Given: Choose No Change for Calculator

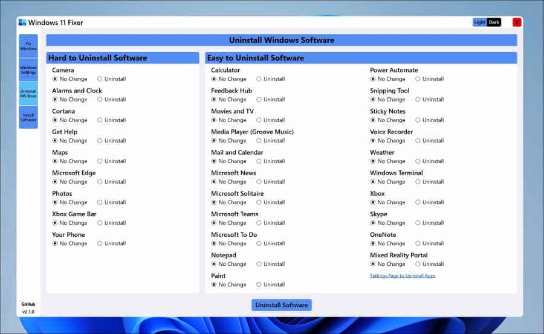Looking at the screenshot, I should point(228,79).
